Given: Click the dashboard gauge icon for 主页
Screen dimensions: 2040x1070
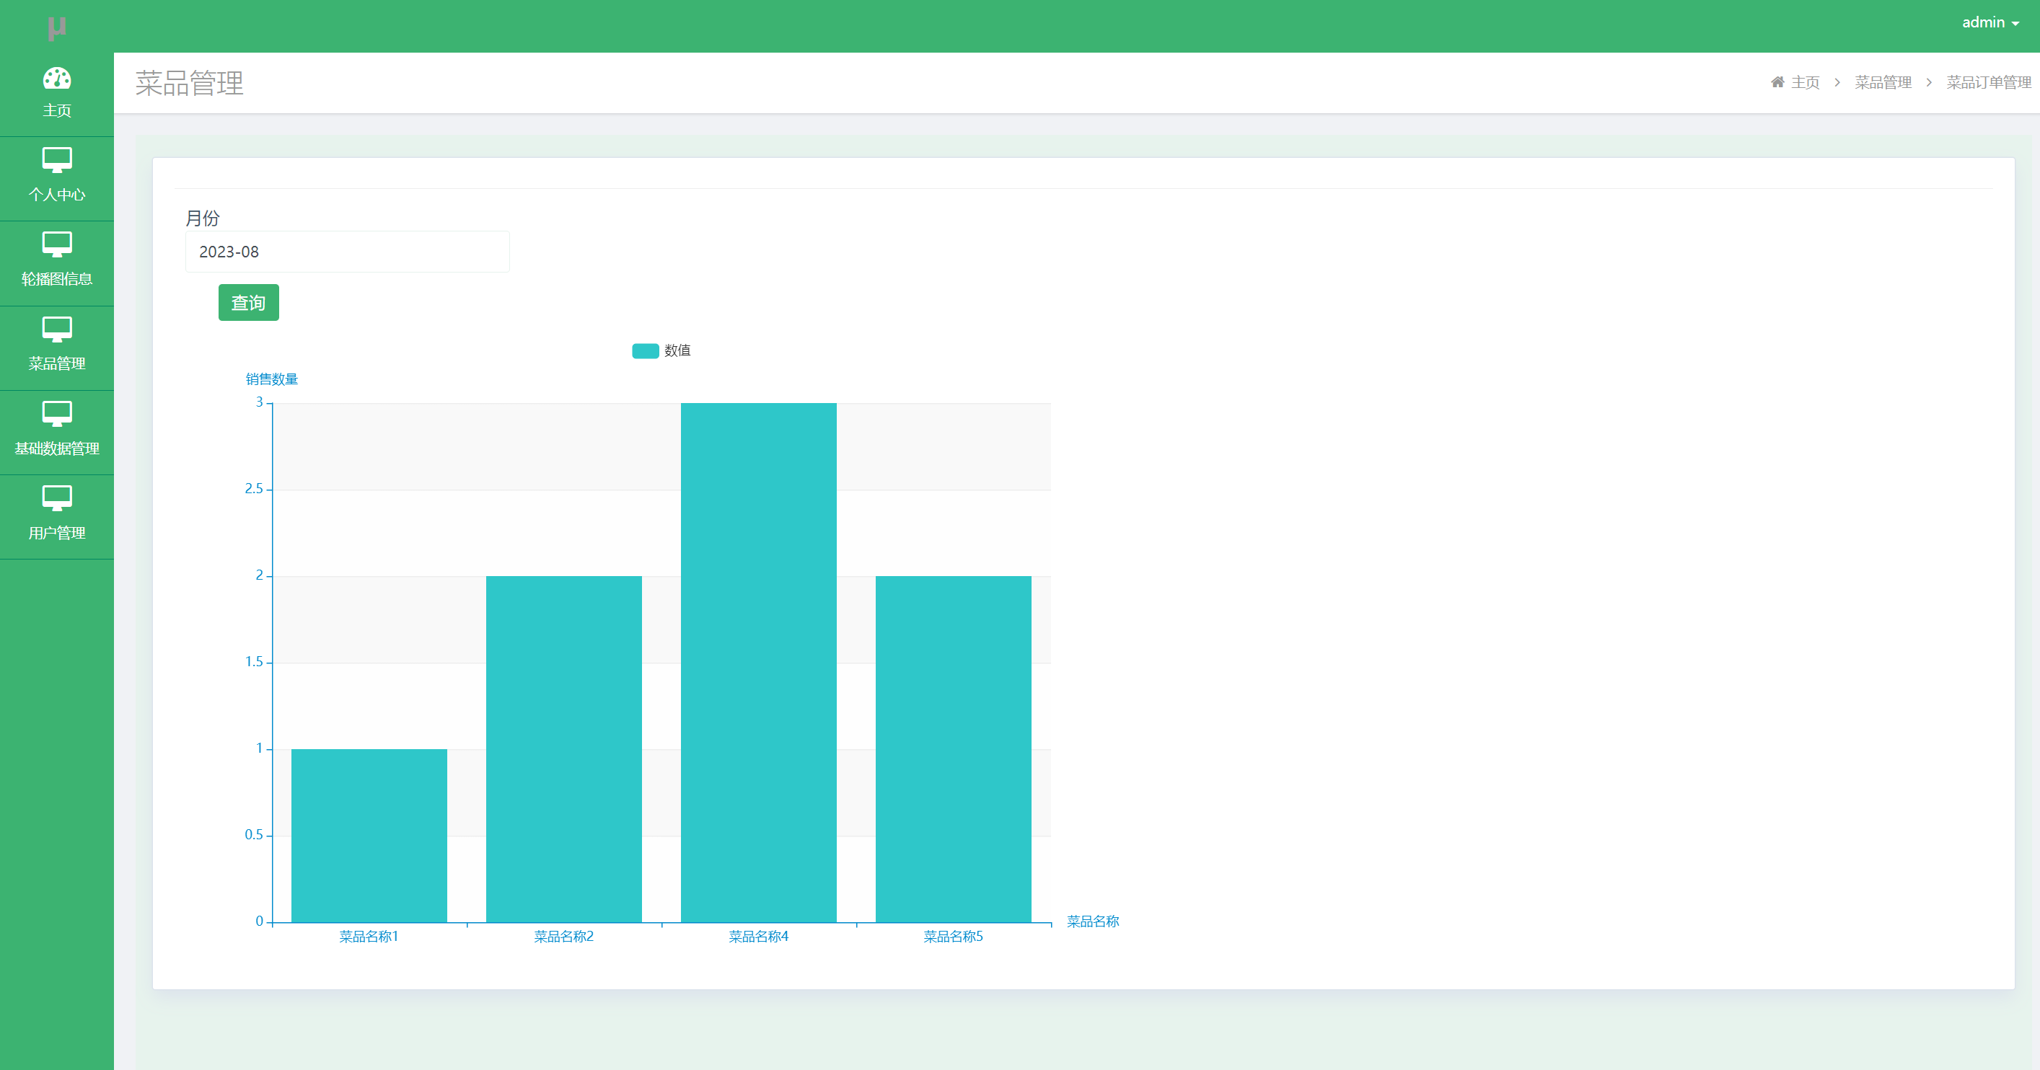Looking at the screenshot, I should pos(56,79).
